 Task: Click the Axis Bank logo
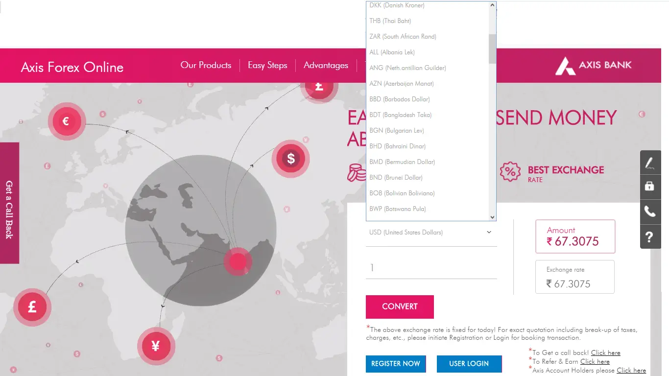pos(593,65)
